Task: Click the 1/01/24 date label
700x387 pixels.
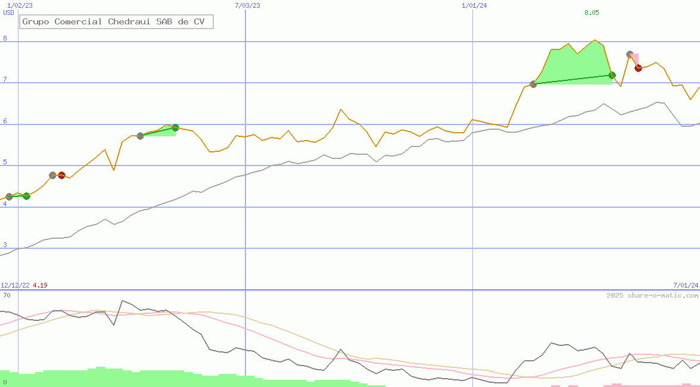Action: tap(474, 5)
